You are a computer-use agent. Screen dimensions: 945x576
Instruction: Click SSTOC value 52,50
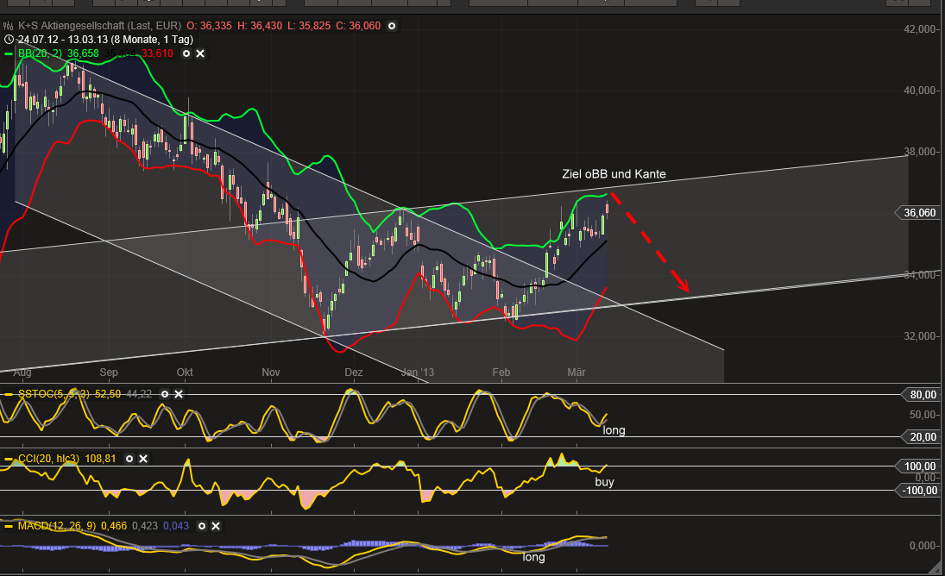(108, 394)
